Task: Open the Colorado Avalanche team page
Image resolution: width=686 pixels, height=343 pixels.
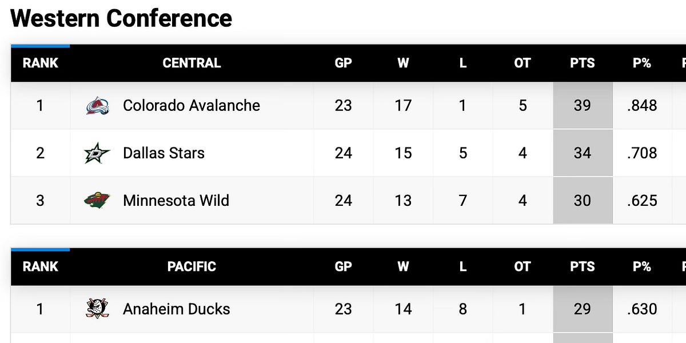Action: click(190, 106)
